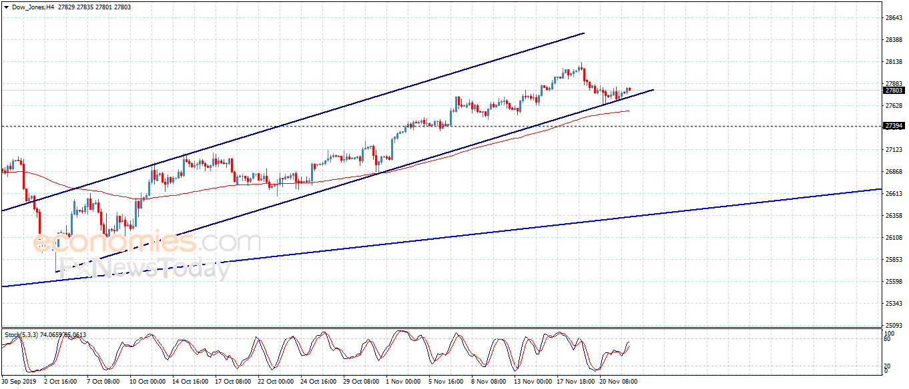Select the upper channel trendline
909x389 pixels.
tap(294, 121)
